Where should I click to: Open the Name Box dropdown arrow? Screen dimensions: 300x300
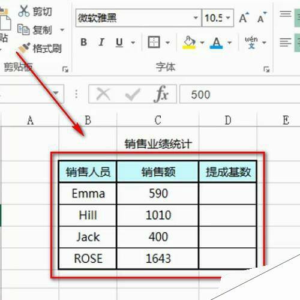[56, 93]
